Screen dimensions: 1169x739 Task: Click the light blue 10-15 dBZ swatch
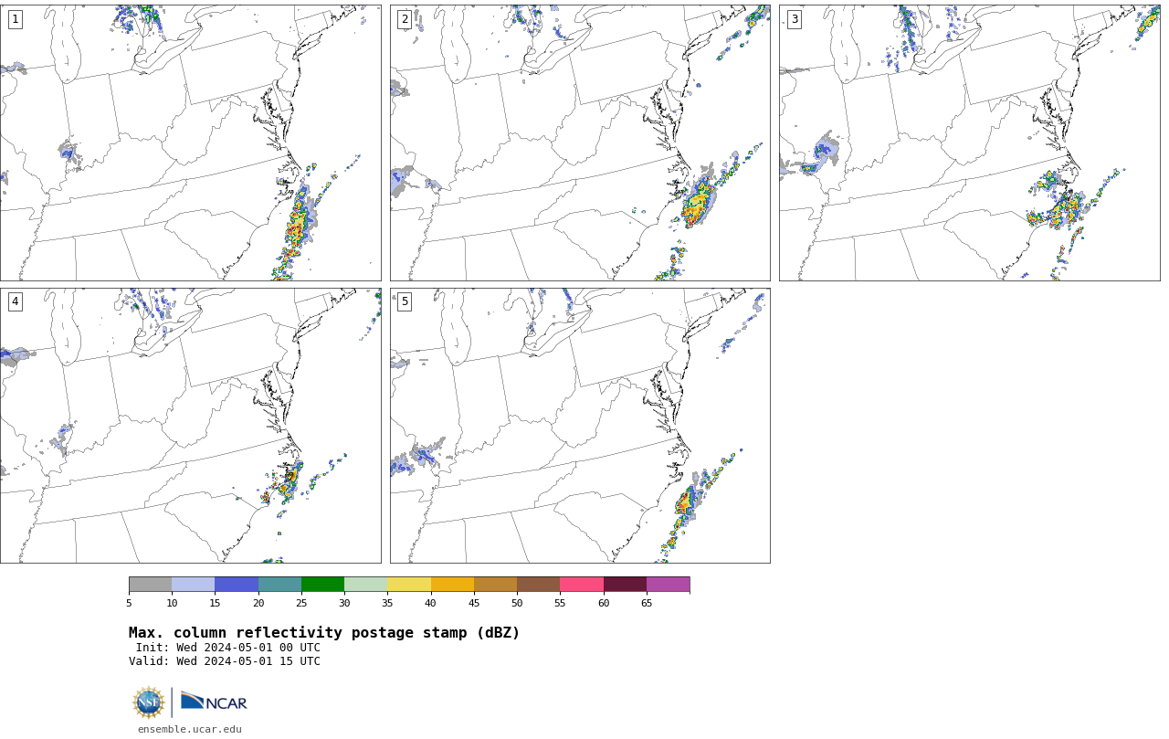(x=194, y=585)
